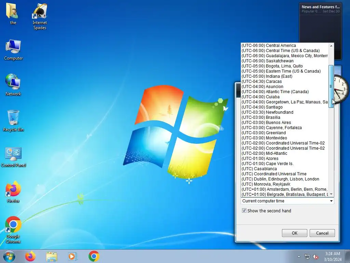
Task: Select Belgrade, Bratislava, Budapest zone
Action: click(285, 195)
